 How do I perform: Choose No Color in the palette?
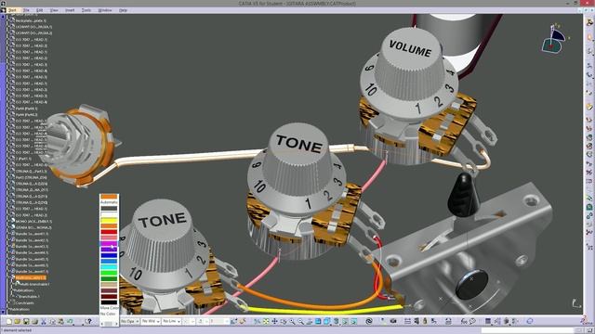(109, 314)
